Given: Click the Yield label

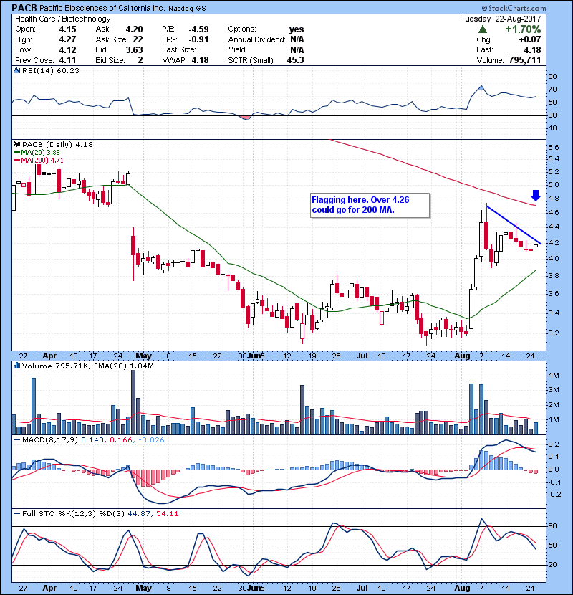Looking at the screenshot, I should point(237,49).
